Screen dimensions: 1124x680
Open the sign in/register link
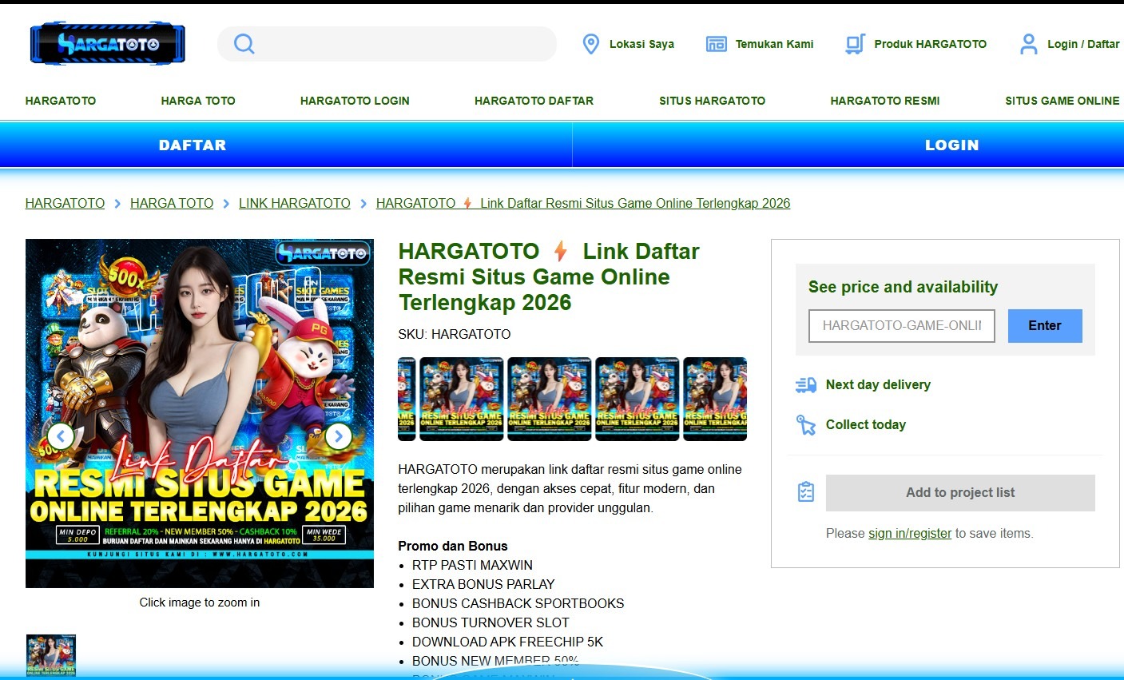pyautogui.click(x=910, y=534)
